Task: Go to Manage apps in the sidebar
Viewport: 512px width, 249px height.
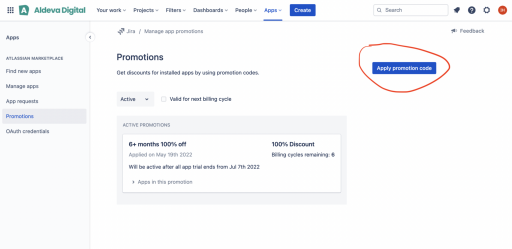Action: (x=22, y=86)
